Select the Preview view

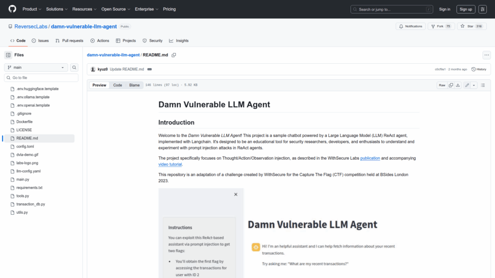tap(100, 85)
